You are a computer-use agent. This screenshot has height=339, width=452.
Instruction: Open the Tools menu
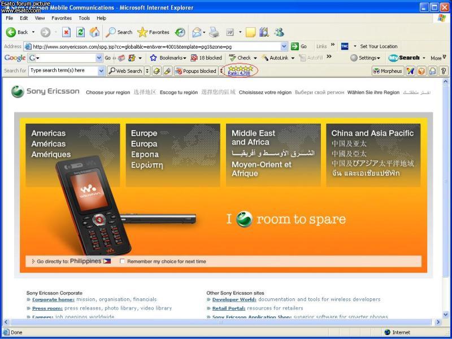84,18
